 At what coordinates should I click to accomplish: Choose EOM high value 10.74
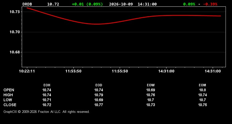(x=202, y=95)
